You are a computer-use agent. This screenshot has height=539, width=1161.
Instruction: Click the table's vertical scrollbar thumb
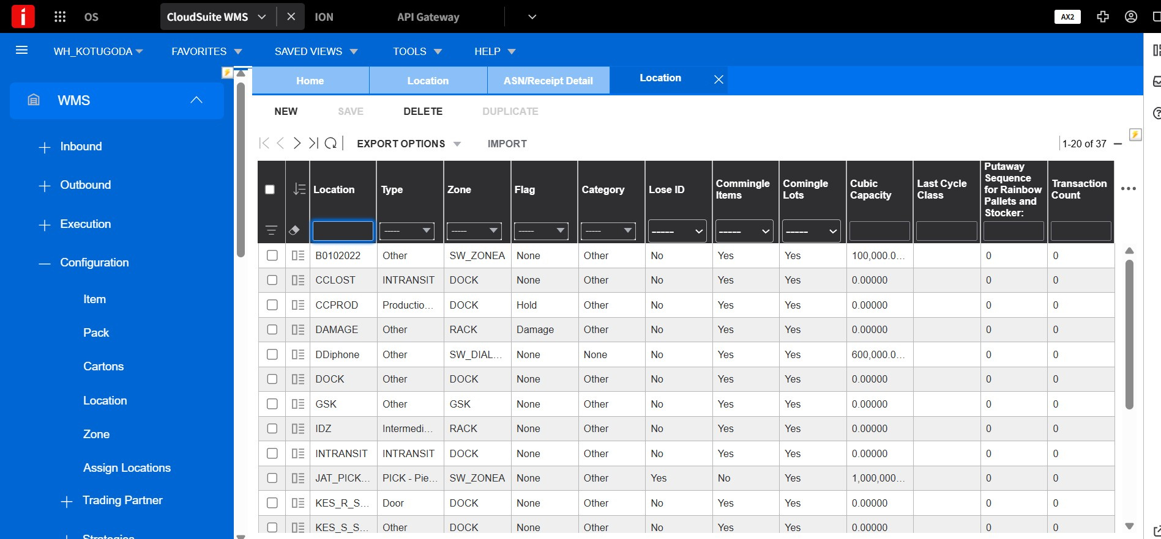[1130, 334]
